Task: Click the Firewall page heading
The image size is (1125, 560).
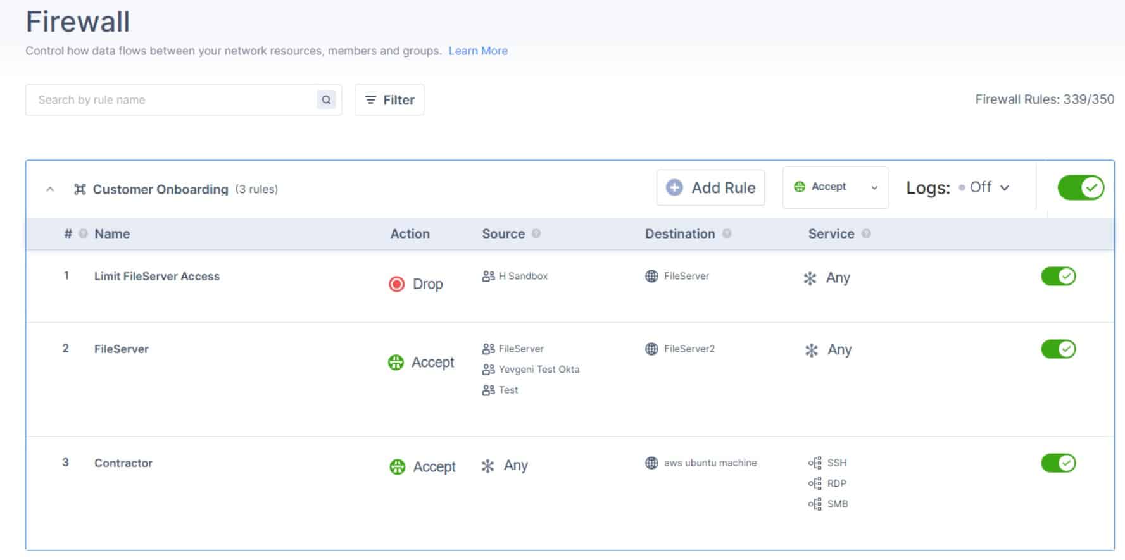Action: [x=78, y=22]
